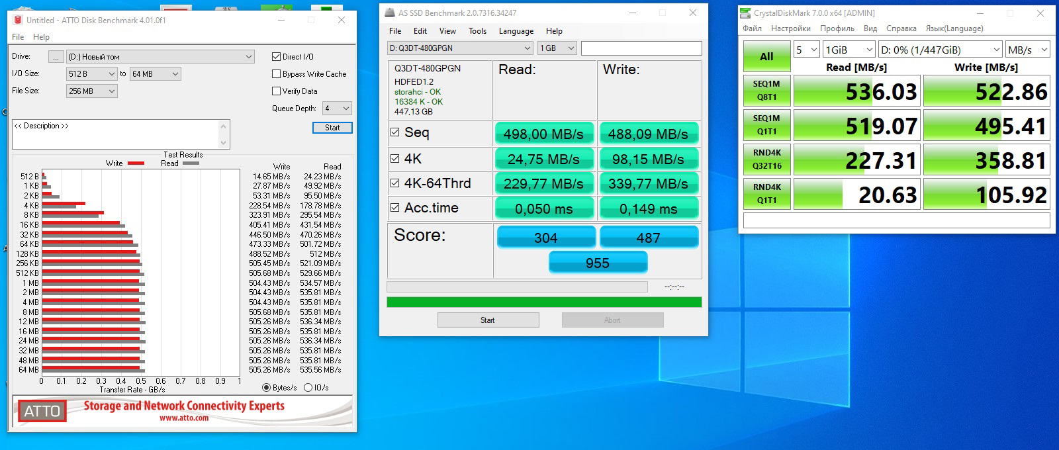Open the ATTO Drive selection dropdown
Viewport: 1059px width, 450px height.
click(160, 57)
